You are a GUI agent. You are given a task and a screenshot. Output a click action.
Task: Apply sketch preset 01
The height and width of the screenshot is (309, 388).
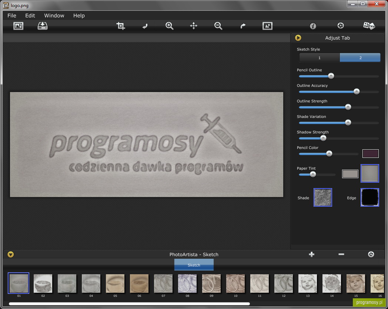point(19,283)
